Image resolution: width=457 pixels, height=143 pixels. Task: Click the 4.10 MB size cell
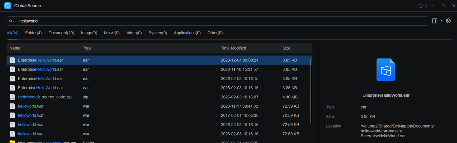pos(290,97)
